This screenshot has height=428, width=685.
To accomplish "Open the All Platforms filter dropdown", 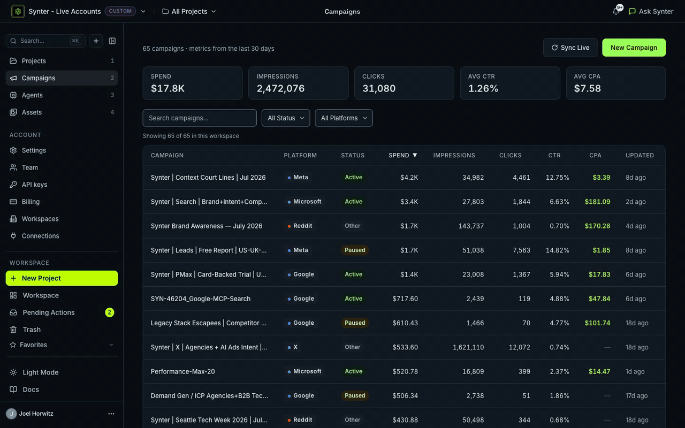I will 344,118.
